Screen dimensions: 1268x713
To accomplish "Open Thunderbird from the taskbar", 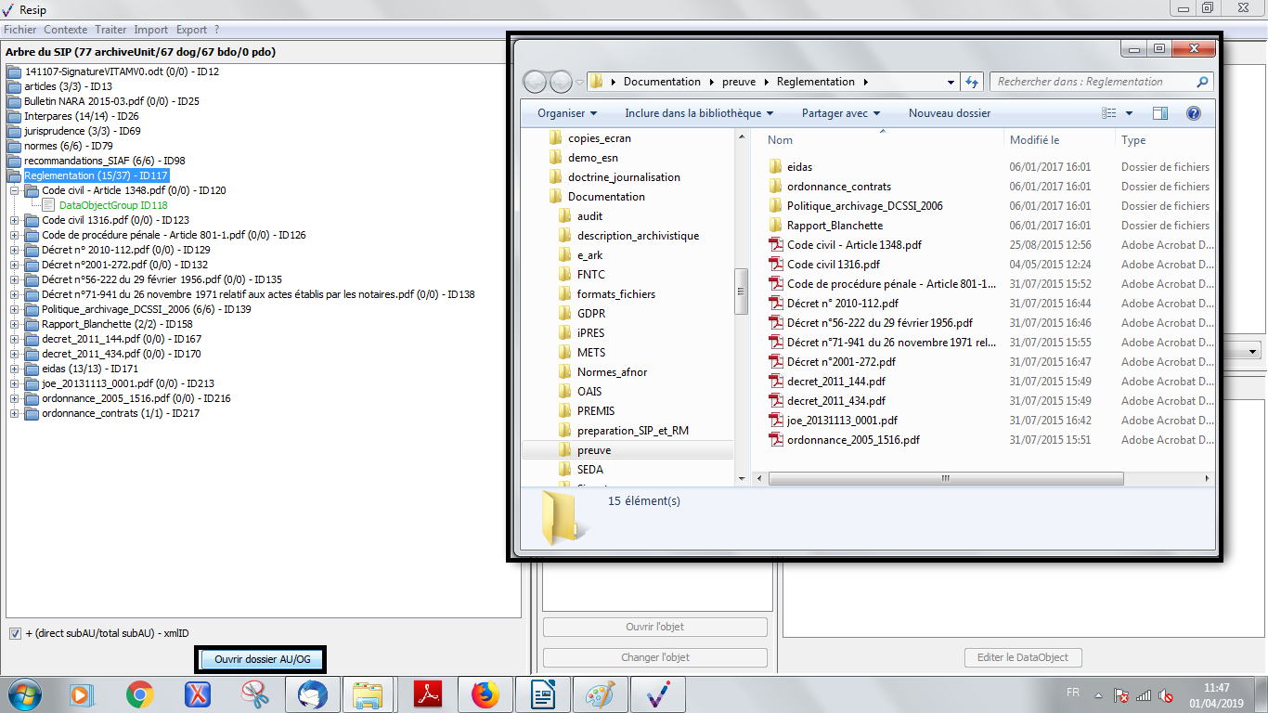I will (x=311, y=694).
